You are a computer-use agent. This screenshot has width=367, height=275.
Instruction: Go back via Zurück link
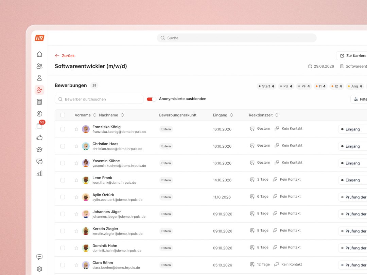pyautogui.click(x=65, y=56)
